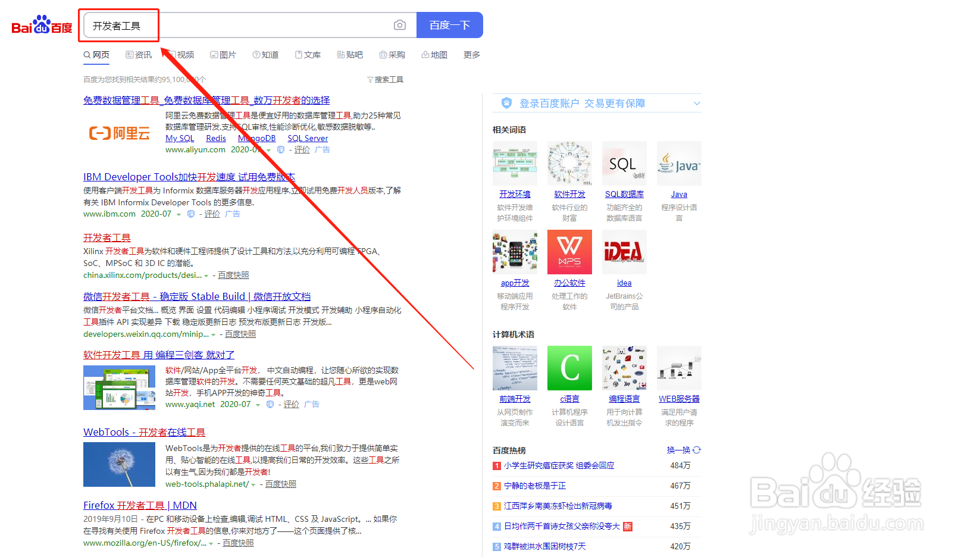The height and width of the screenshot is (557, 977).
Task: Click the shield icon in login banner
Action: [x=506, y=103]
